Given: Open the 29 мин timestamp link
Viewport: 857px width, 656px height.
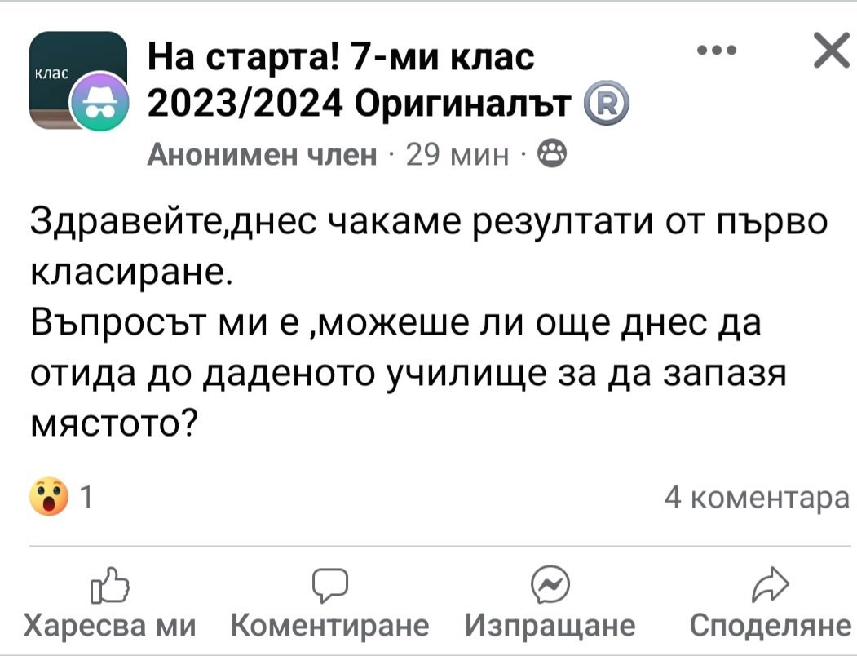Looking at the screenshot, I should pos(457,153).
